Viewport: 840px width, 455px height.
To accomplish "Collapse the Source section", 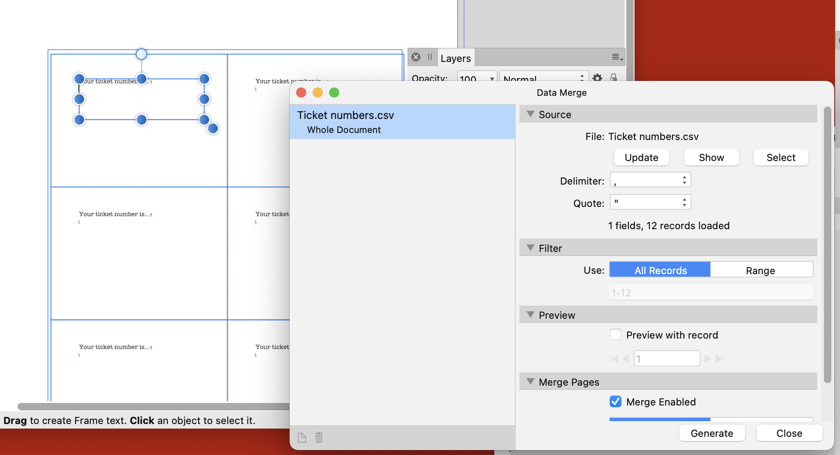I will [x=531, y=114].
